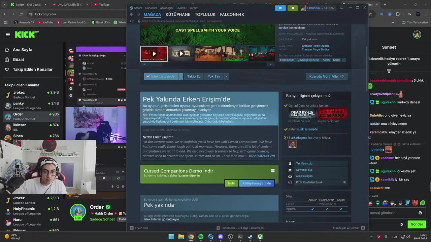The width and height of the screenshot is (431, 242).
Task: Open Arkadaşlar ve Sohbet
Action: click(349, 228)
